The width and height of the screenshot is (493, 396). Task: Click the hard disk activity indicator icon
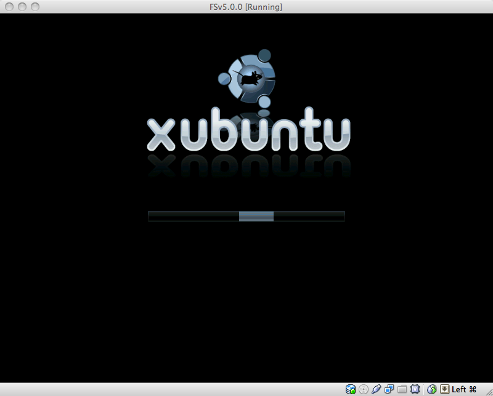pyautogui.click(x=351, y=389)
